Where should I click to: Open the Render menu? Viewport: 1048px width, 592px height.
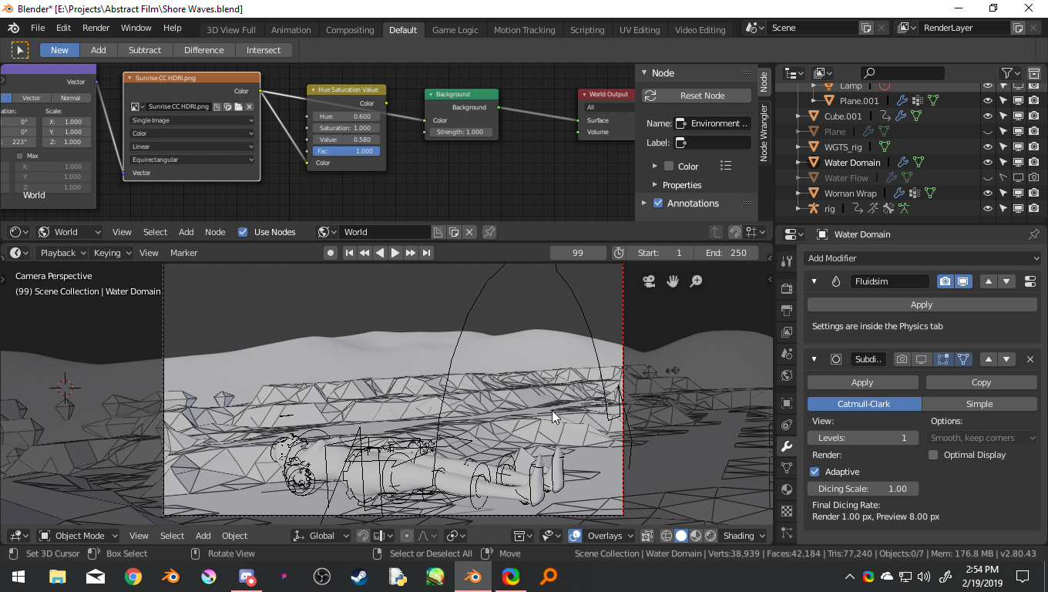[x=96, y=28]
